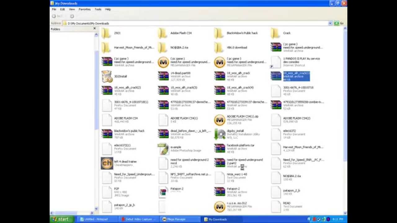Open the File menu
Image resolution: width=397 pixels, height=223 pixels.
click(x=54, y=9)
